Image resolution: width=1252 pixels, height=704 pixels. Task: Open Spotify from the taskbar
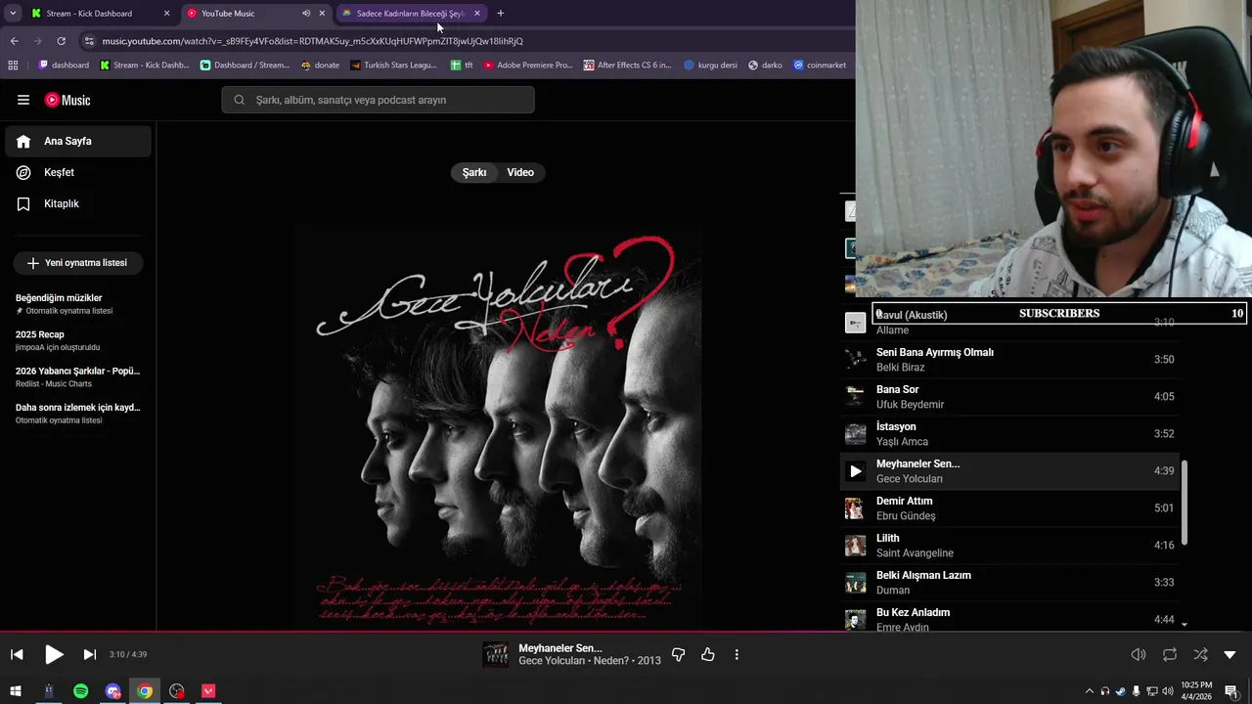coord(81,691)
